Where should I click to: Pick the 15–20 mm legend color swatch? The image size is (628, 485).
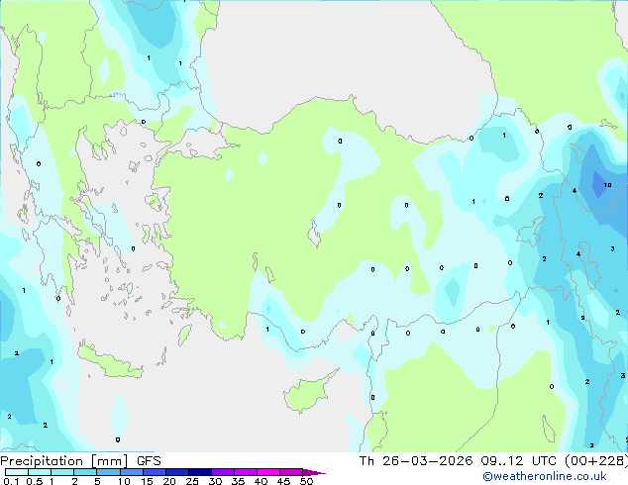coord(155,472)
